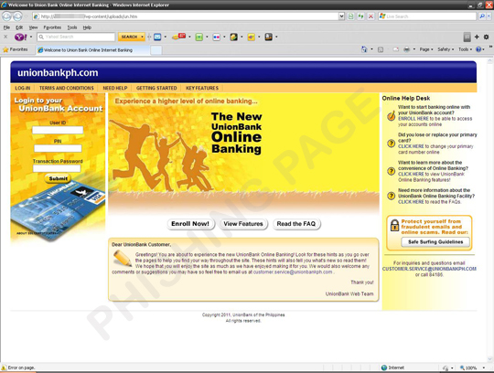Click the Yahoo toolbar badge notification icon
Screen dimensions: 494x373
point(179,37)
